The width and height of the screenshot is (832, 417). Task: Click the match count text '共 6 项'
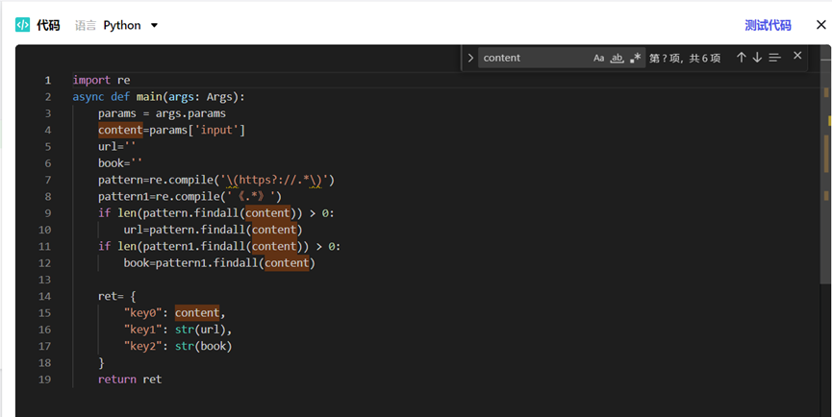[x=705, y=59]
